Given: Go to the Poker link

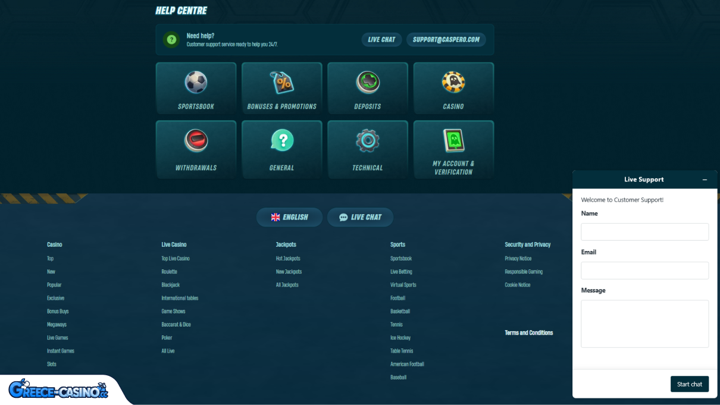Looking at the screenshot, I should coord(167,338).
